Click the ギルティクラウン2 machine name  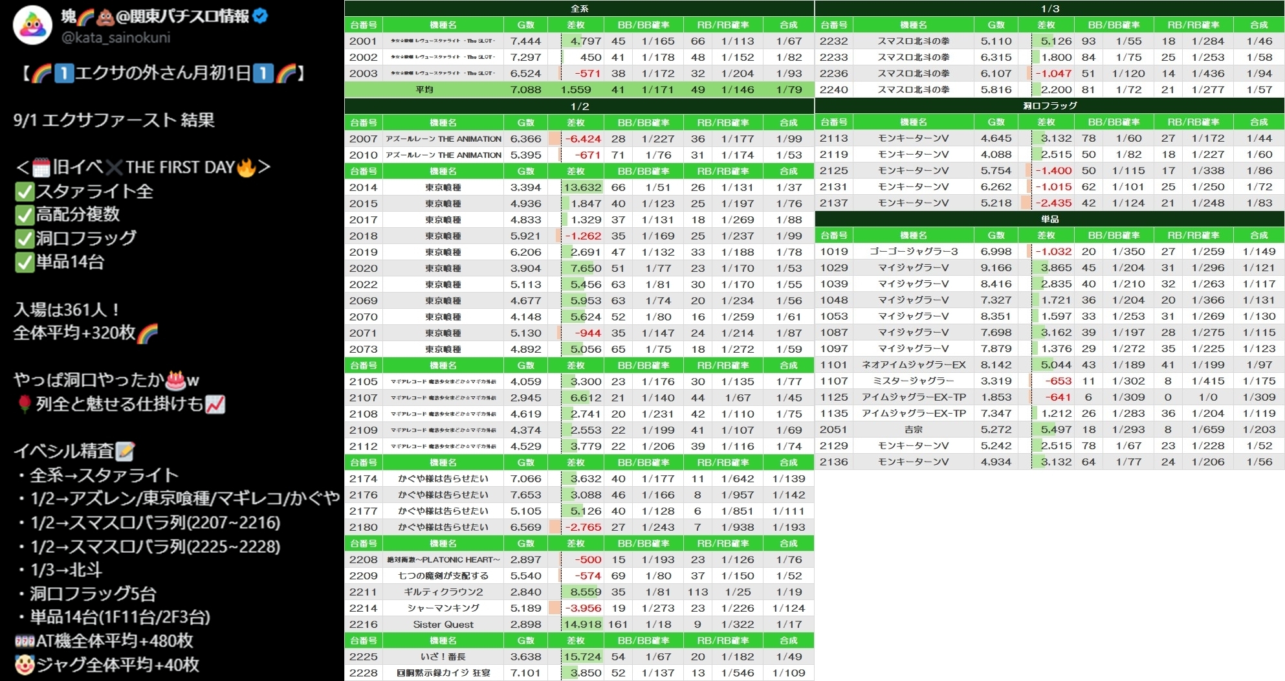click(443, 592)
